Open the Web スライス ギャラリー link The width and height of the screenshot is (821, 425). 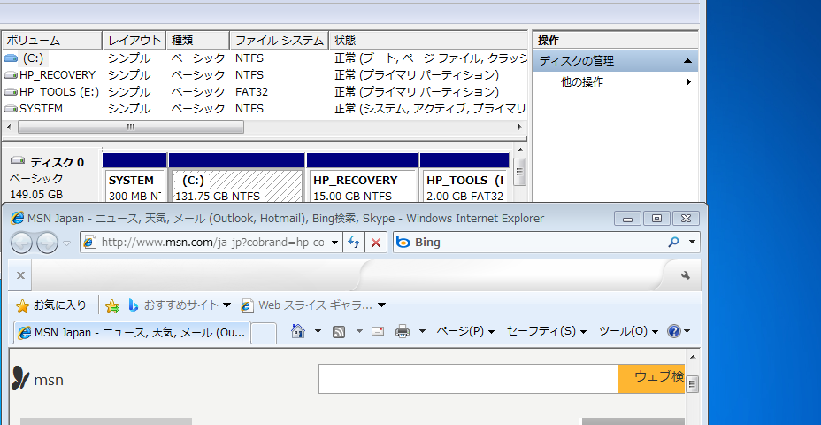click(x=307, y=305)
